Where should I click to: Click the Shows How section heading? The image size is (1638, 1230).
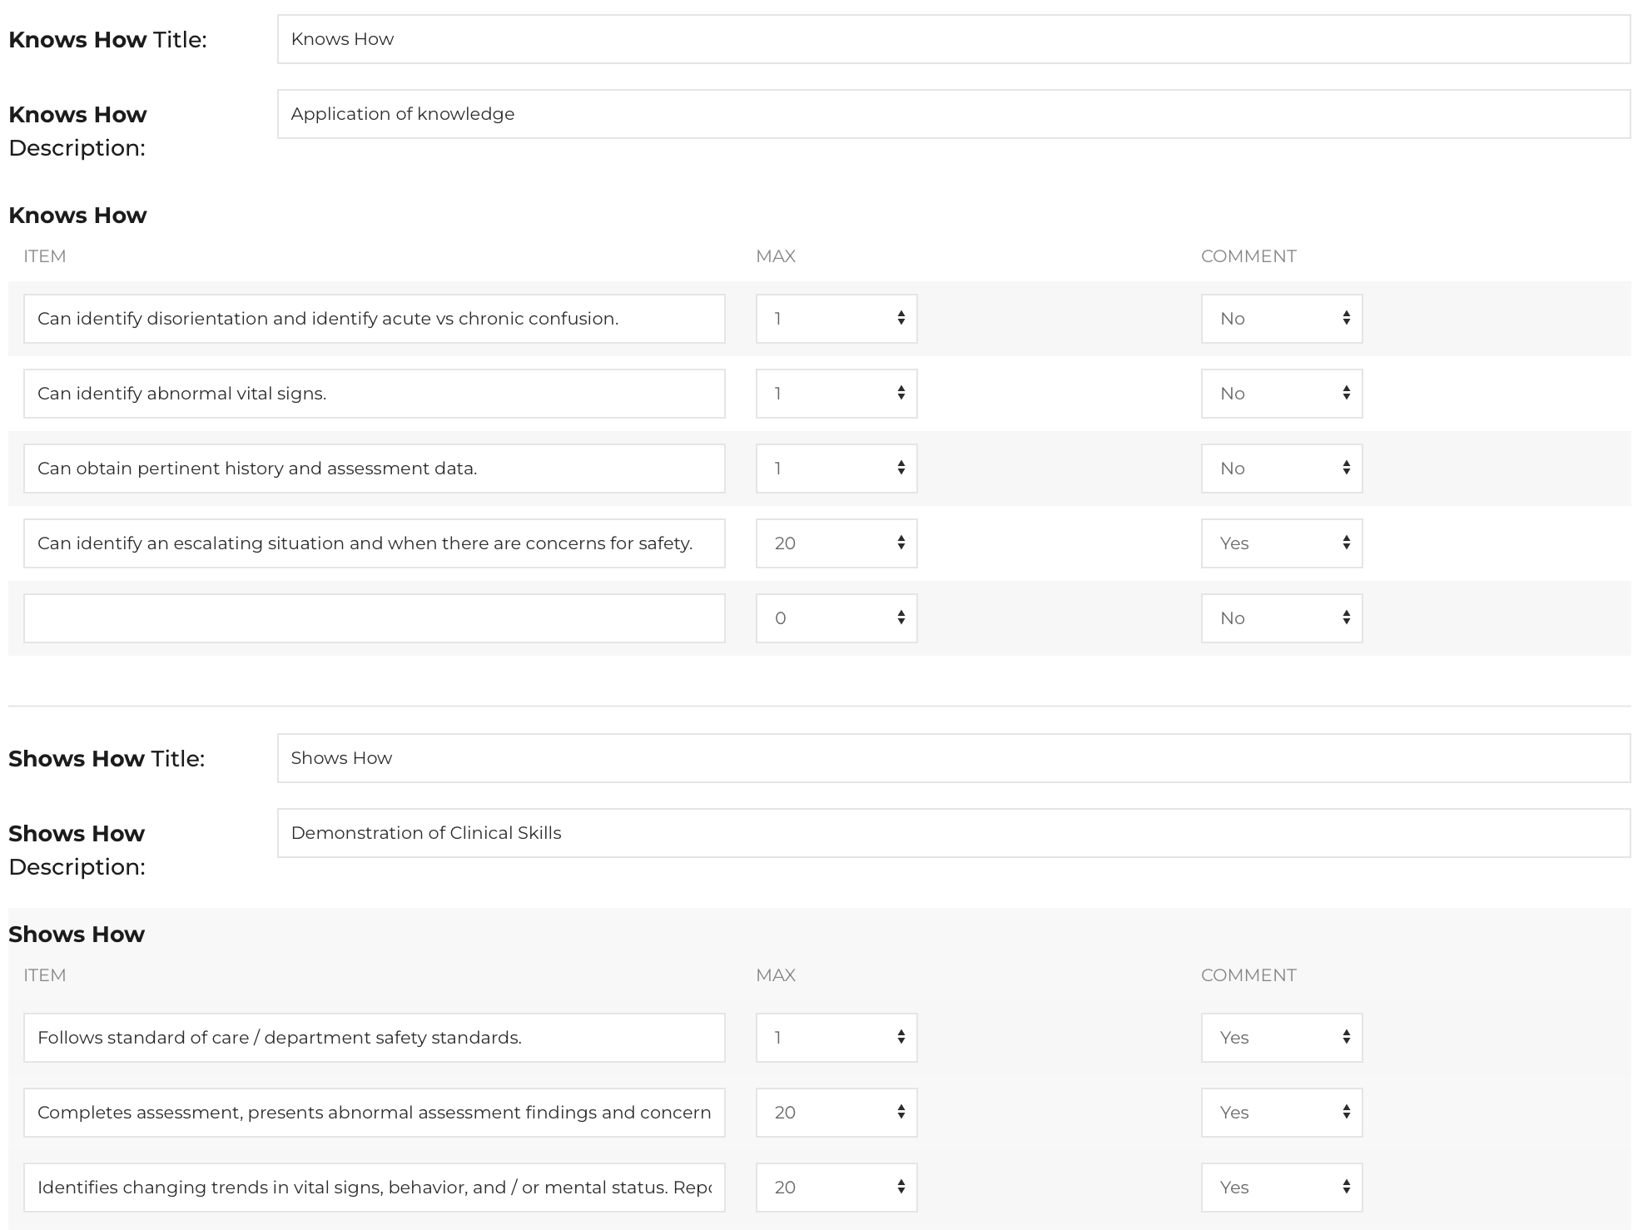pos(77,935)
